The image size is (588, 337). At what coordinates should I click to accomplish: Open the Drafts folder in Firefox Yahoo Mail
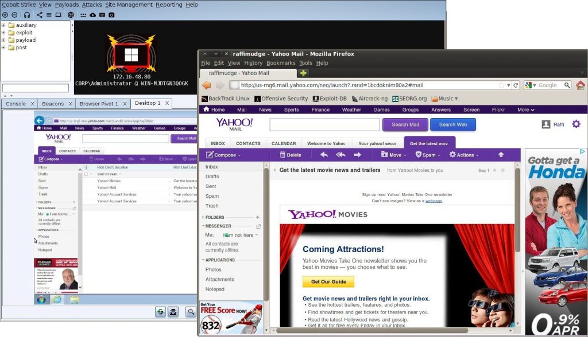(212, 177)
